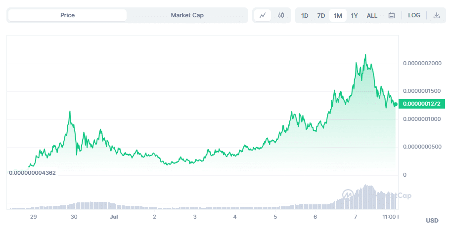Click the volume bars near July 7
449x230 pixels.
(x=365, y=197)
